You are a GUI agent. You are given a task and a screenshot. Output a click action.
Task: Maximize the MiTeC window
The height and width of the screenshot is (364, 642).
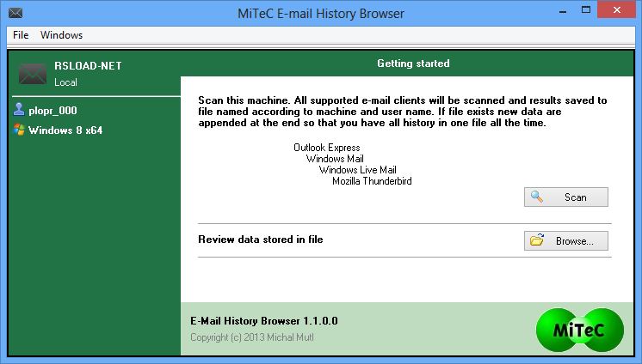coord(586,10)
